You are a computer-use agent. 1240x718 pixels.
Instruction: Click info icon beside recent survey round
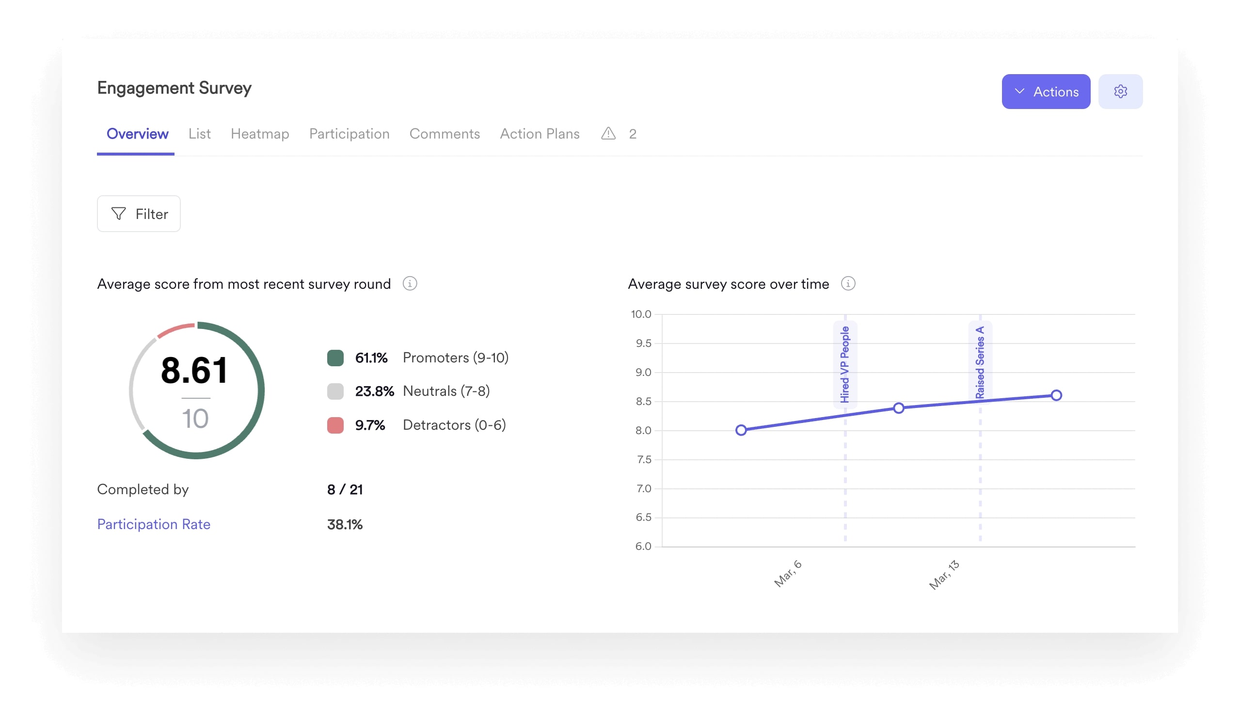pos(410,284)
